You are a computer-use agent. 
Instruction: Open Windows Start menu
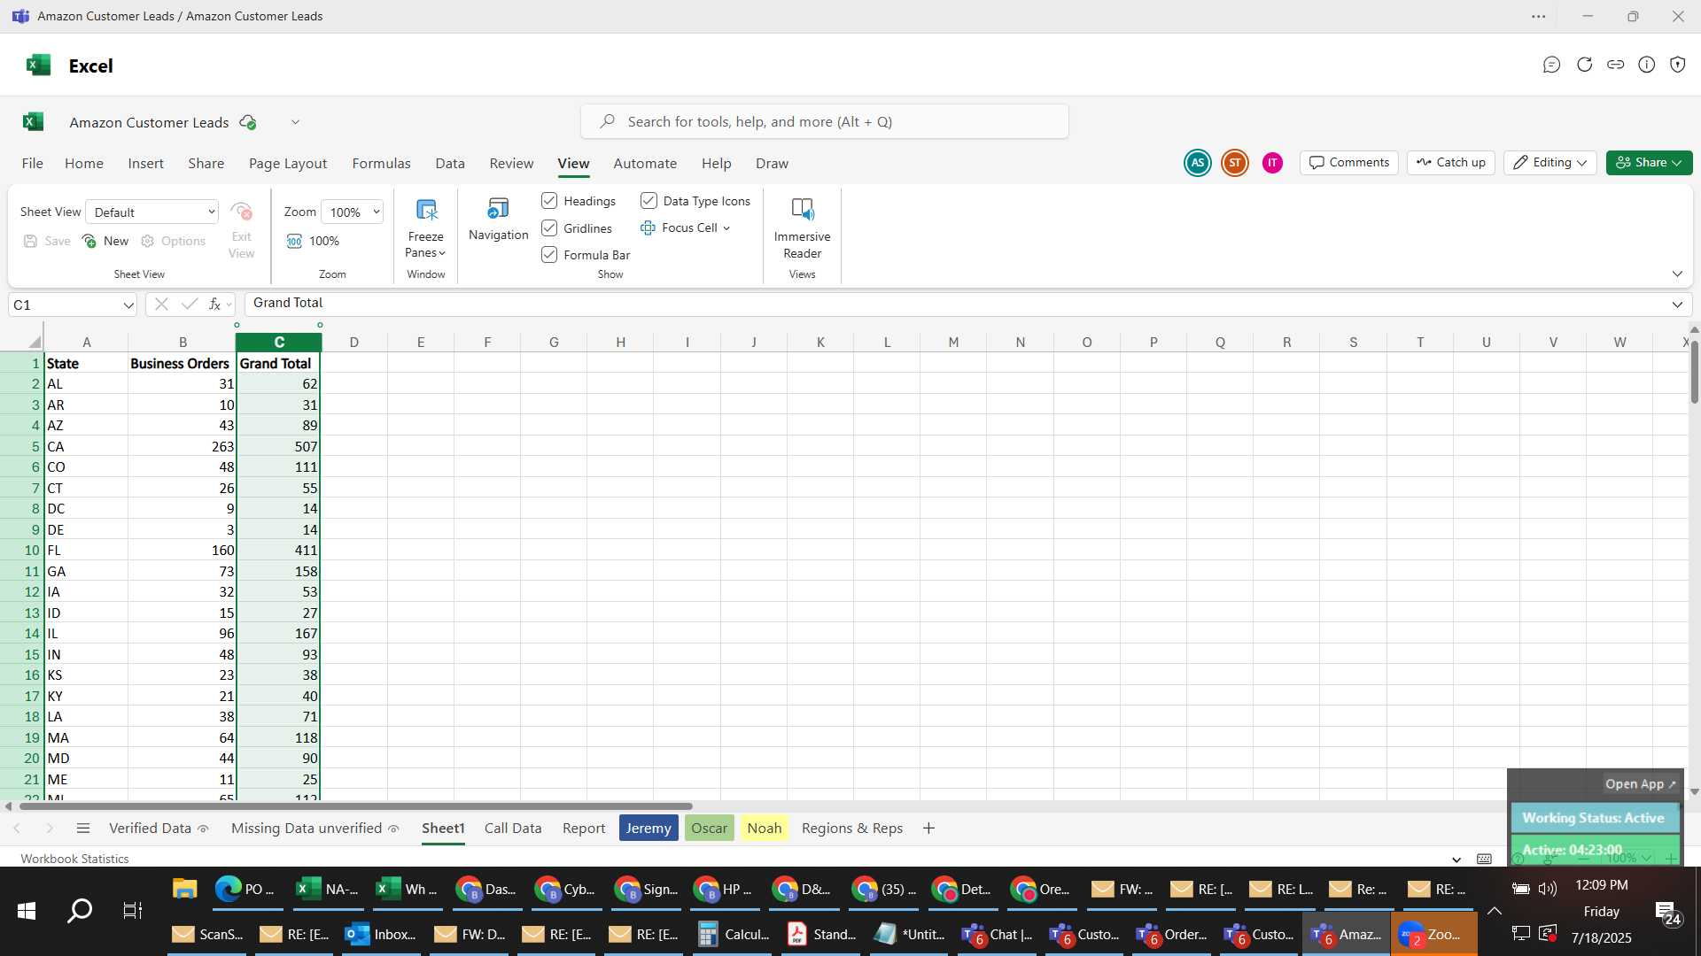point(27,911)
